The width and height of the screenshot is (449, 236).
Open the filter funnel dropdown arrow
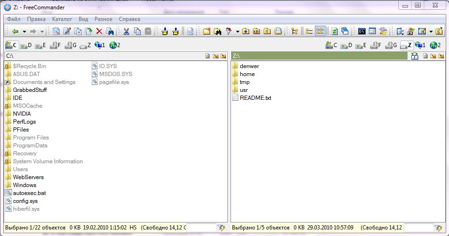237,32
